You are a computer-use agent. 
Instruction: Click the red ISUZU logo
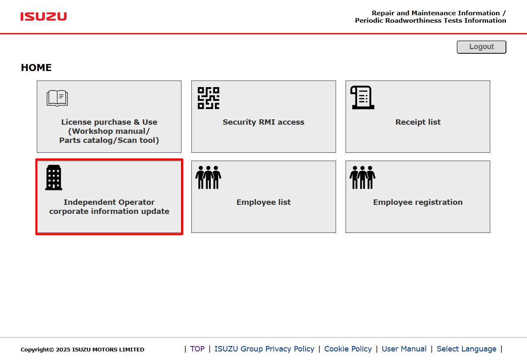pyautogui.click(x=43, y=17)
